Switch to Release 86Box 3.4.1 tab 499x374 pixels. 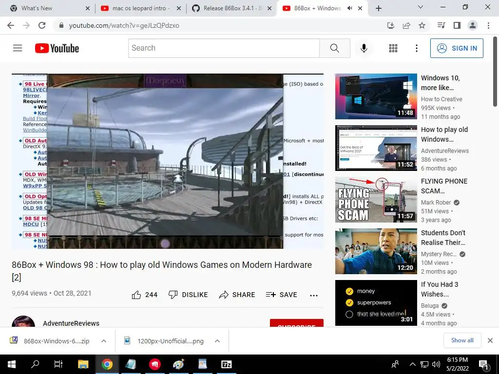click(x=231, y=8)
